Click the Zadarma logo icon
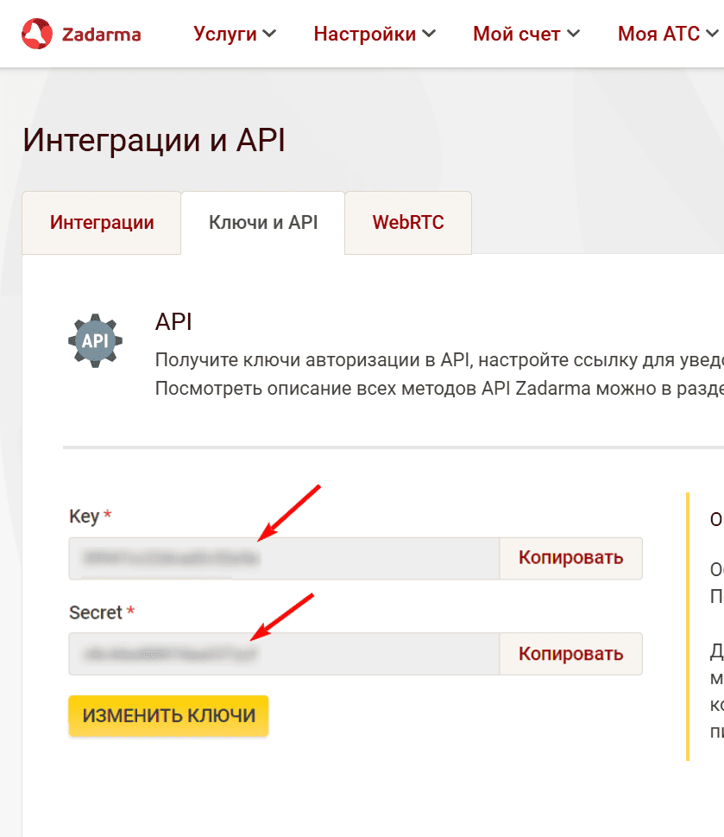The image size is (724, 837). 37,34
